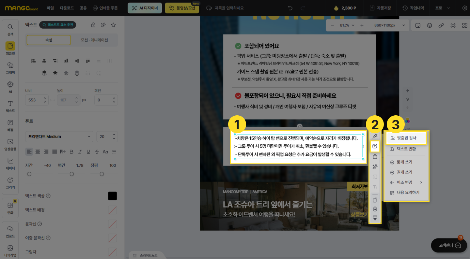Open the grid view icon top right
470x259 pixels.
pos(465,25)
